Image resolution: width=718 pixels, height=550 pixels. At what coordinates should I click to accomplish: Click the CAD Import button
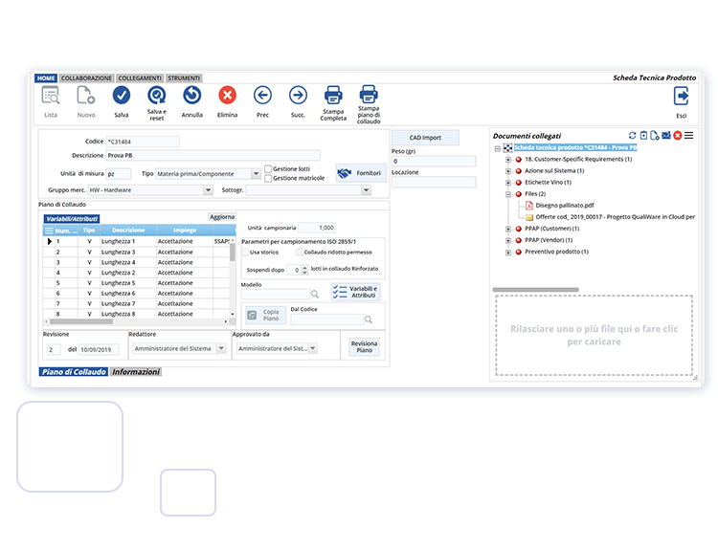click(x=425, y=138)
